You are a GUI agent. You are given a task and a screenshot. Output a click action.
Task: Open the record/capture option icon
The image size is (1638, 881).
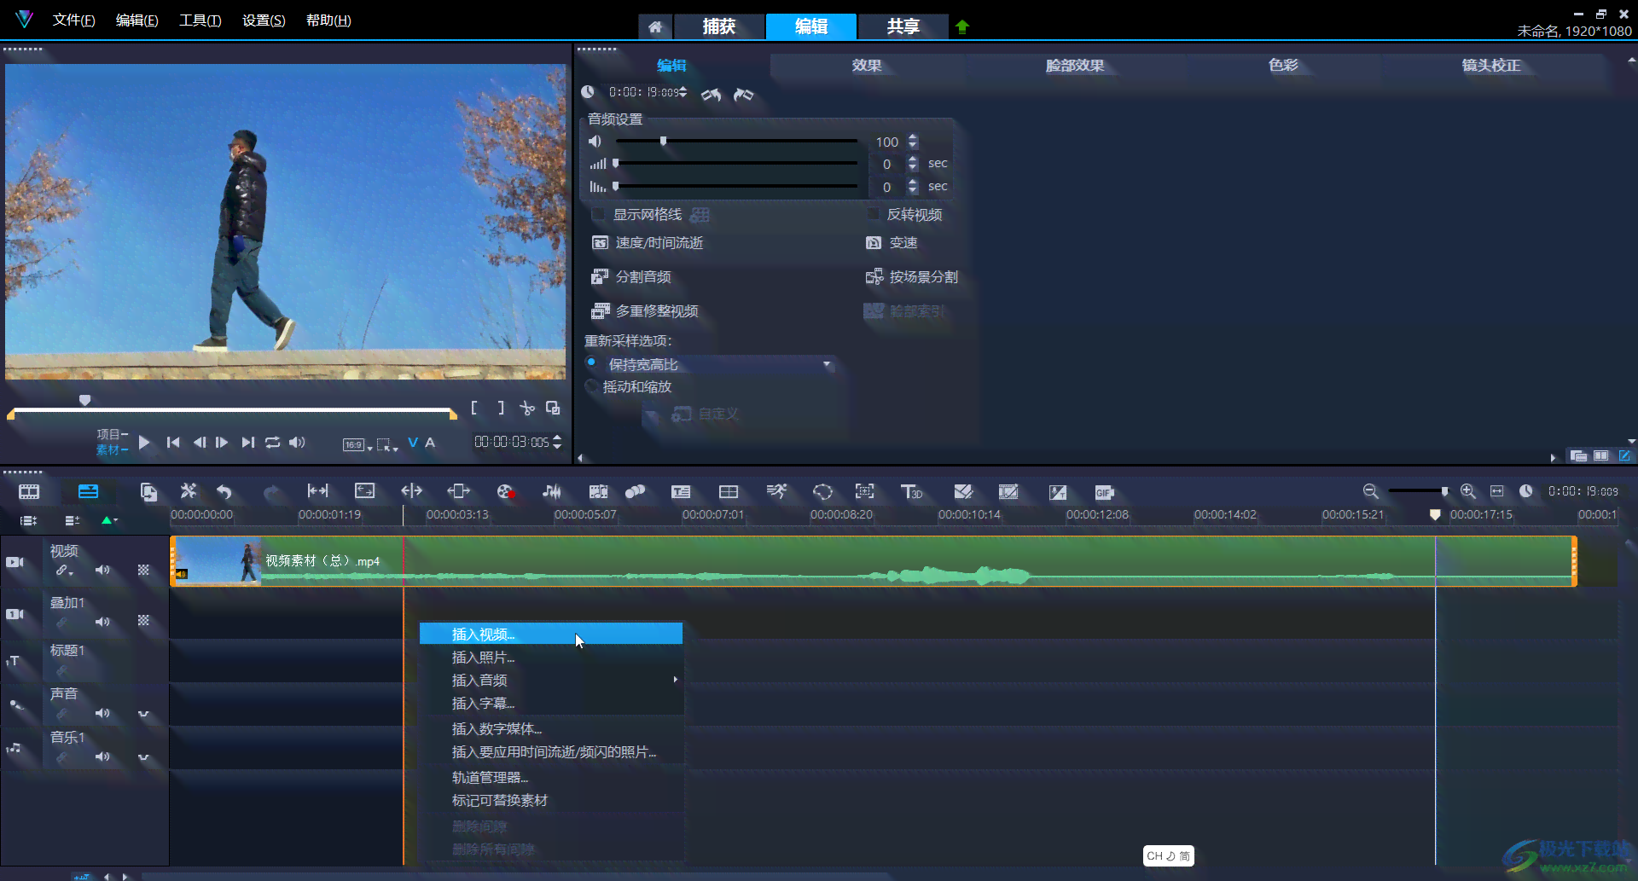pos(506,492)
